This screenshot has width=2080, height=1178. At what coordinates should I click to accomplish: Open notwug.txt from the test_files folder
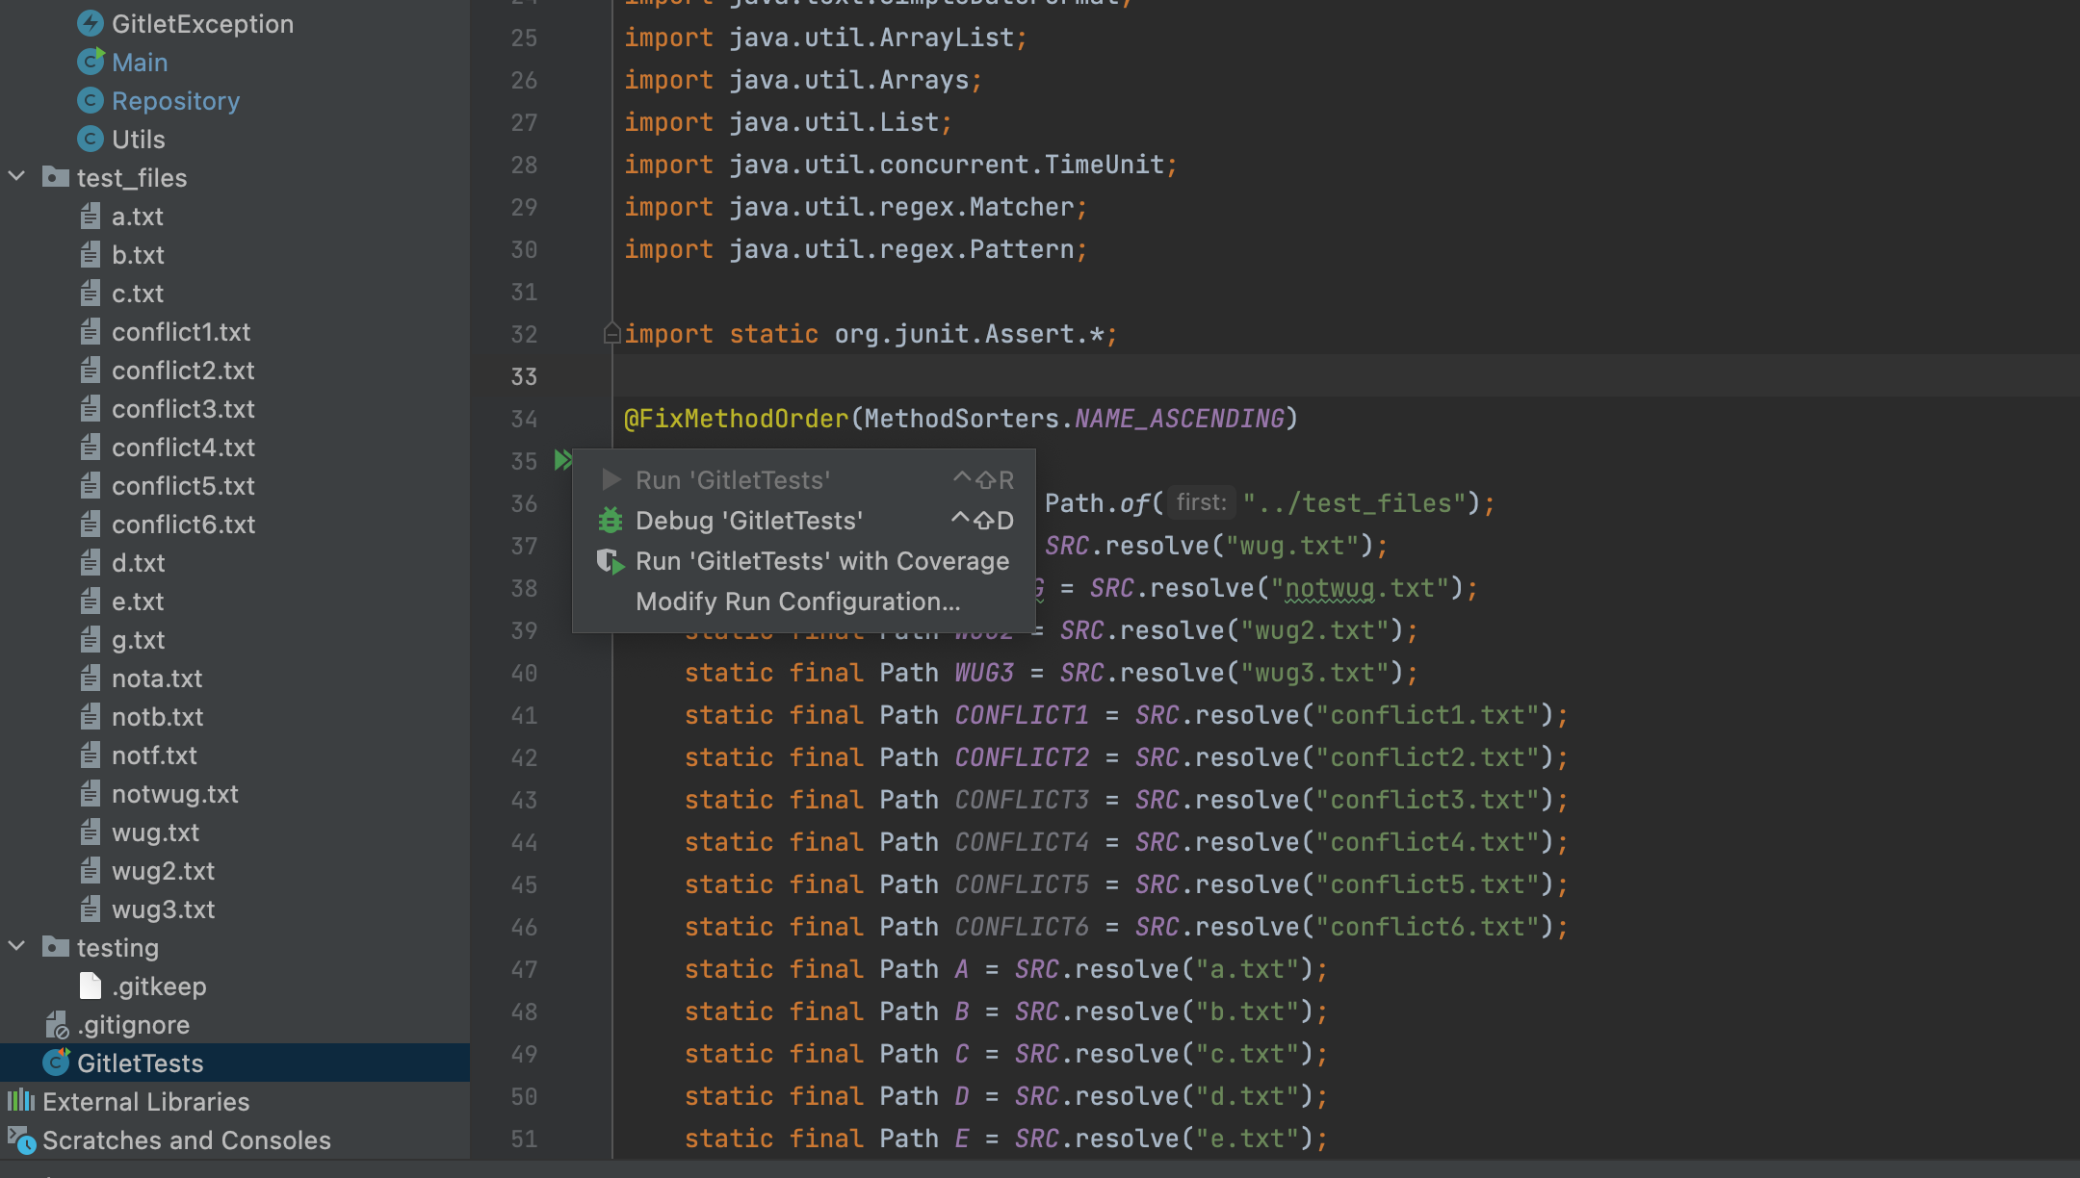(x=174, y=793)
